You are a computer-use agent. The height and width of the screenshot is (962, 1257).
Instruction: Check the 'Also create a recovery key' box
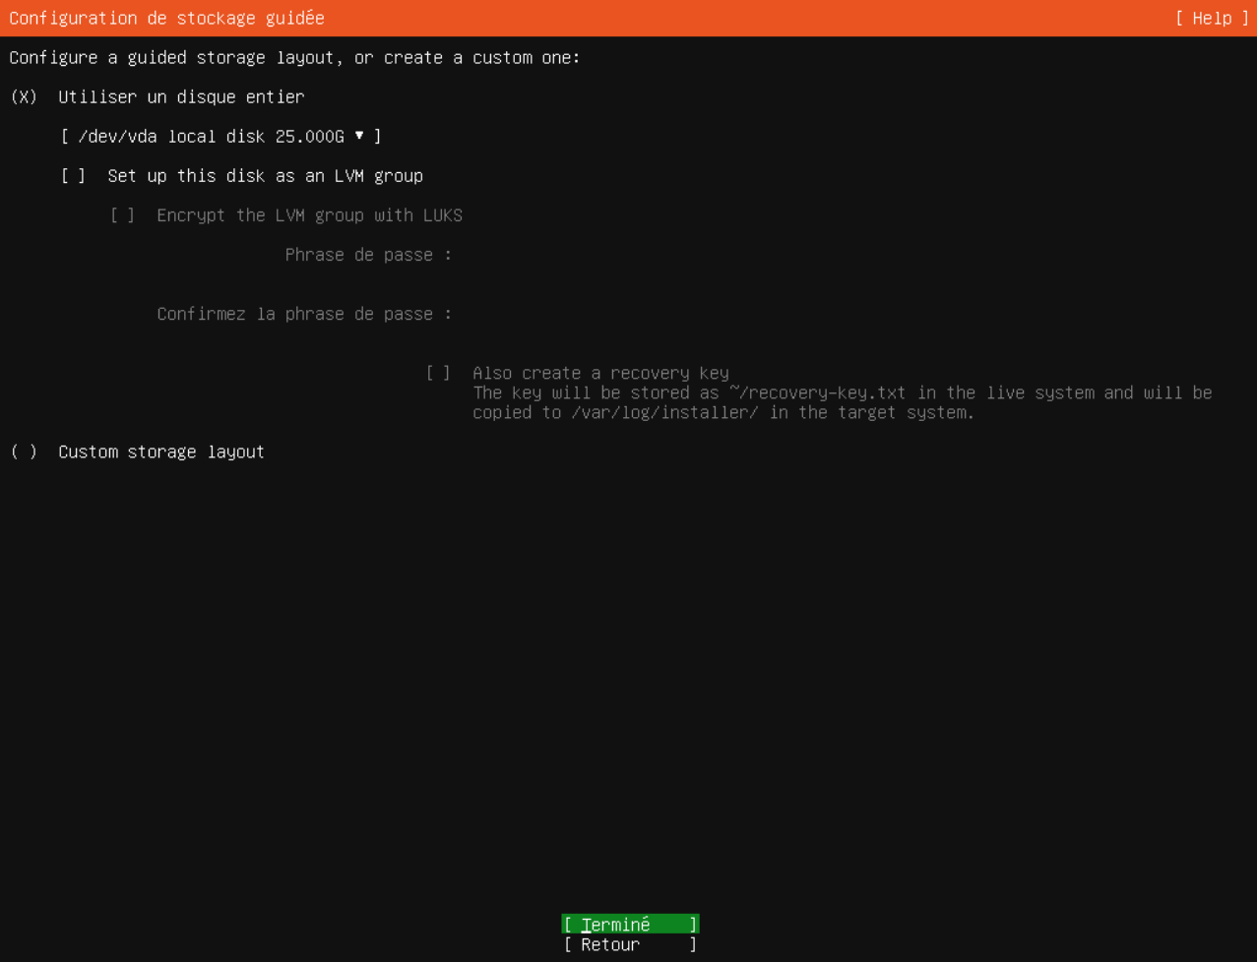click(438, 373)
